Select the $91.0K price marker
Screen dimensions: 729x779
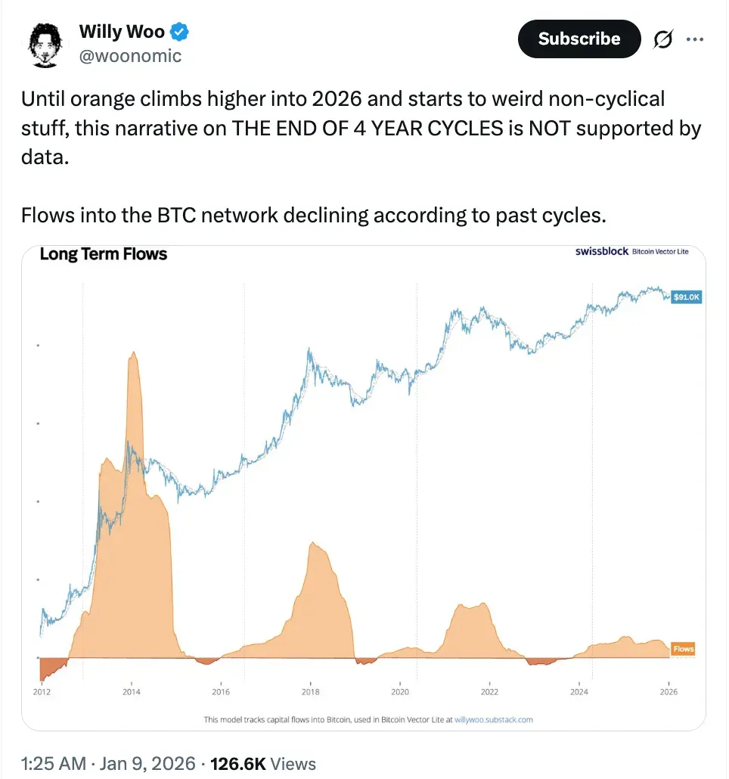tap(685, 296)
